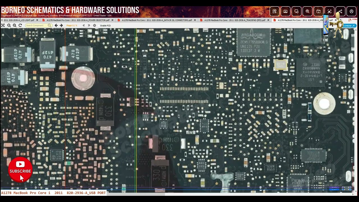
Task: Zoom in on the board view
Action: (15, 25)
